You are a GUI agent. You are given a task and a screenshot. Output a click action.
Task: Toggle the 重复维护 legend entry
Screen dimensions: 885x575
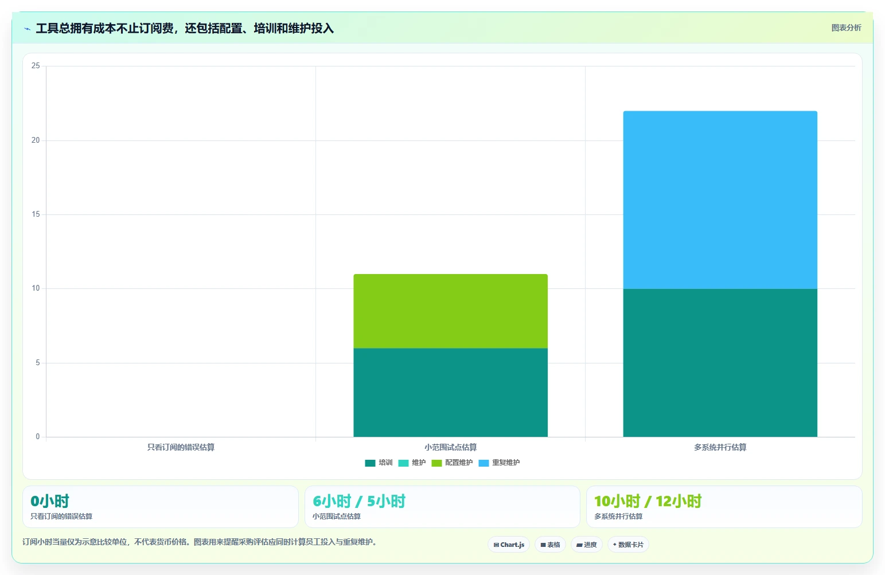(499, 463)
